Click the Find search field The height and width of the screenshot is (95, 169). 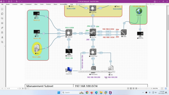tap(157, 4)
